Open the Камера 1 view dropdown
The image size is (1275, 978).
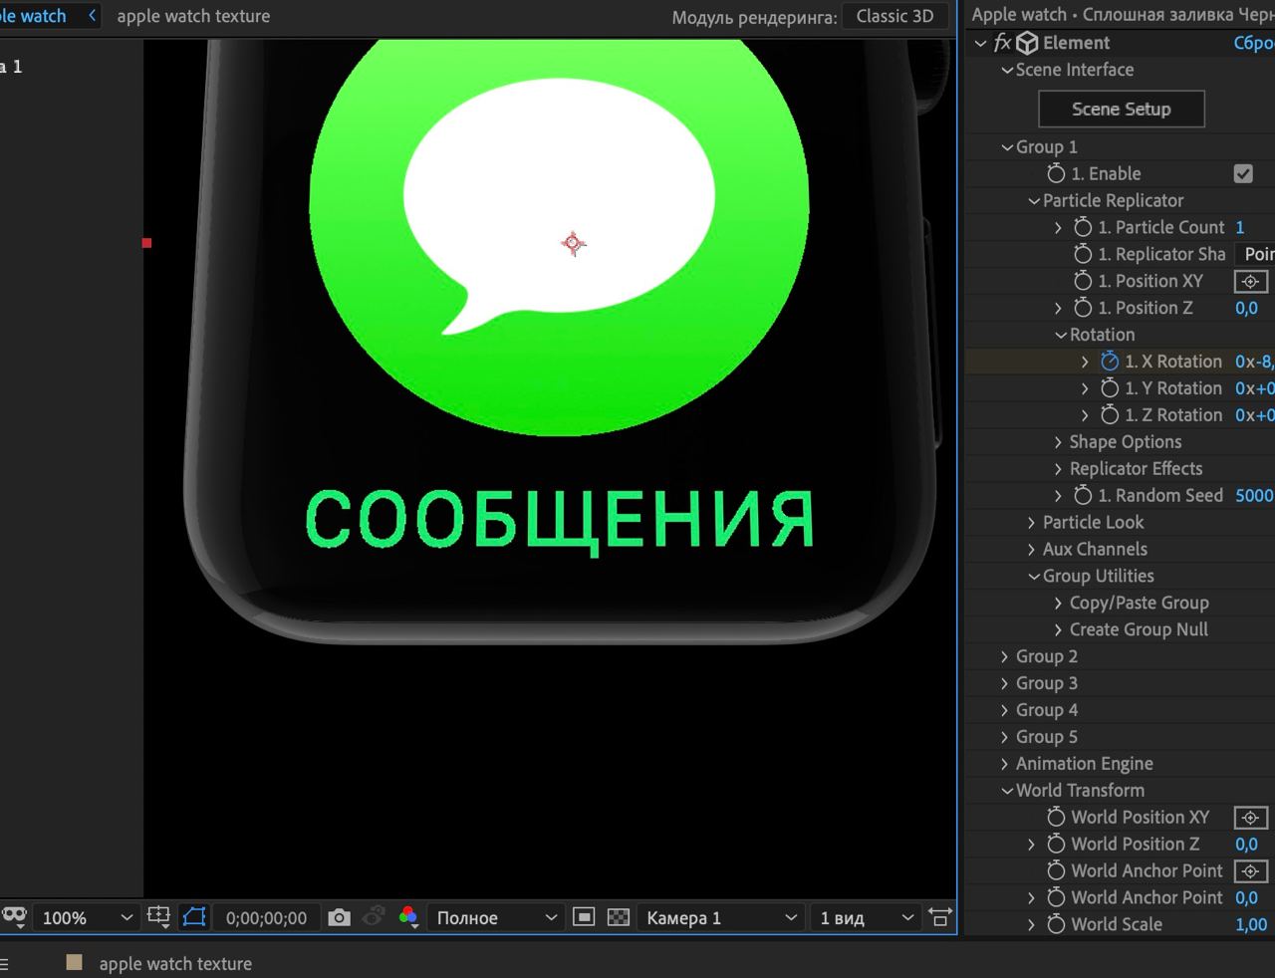(x=719, y=917)
